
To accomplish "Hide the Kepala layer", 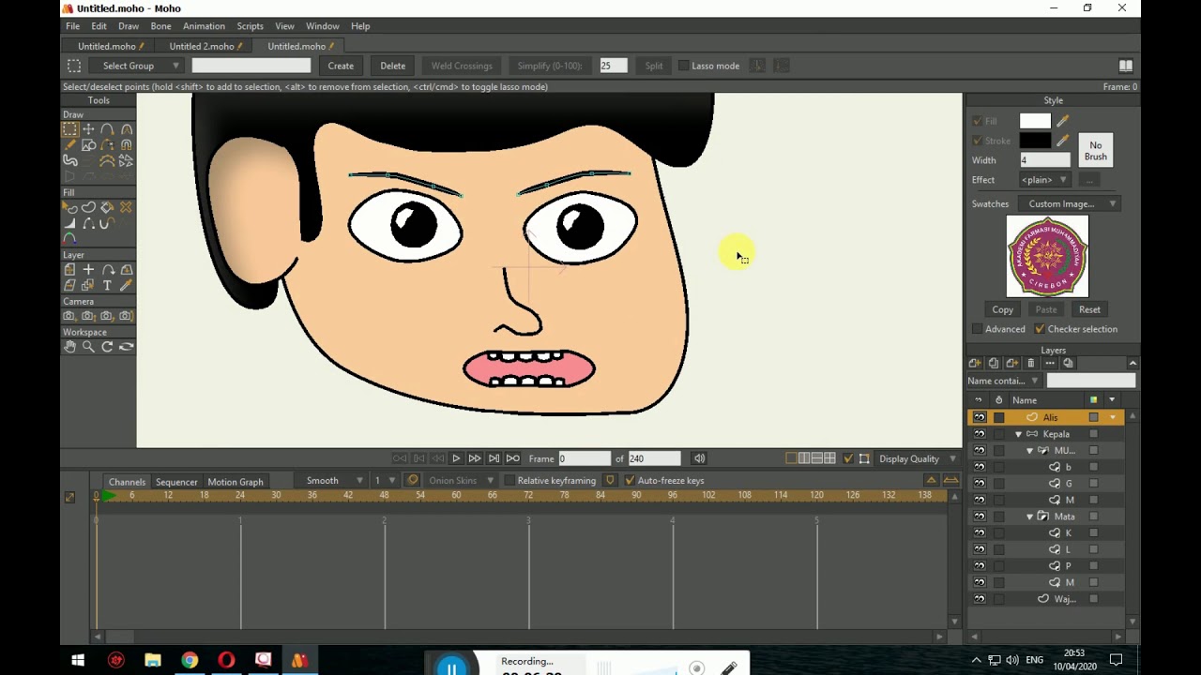I will (x=980, y=434).
